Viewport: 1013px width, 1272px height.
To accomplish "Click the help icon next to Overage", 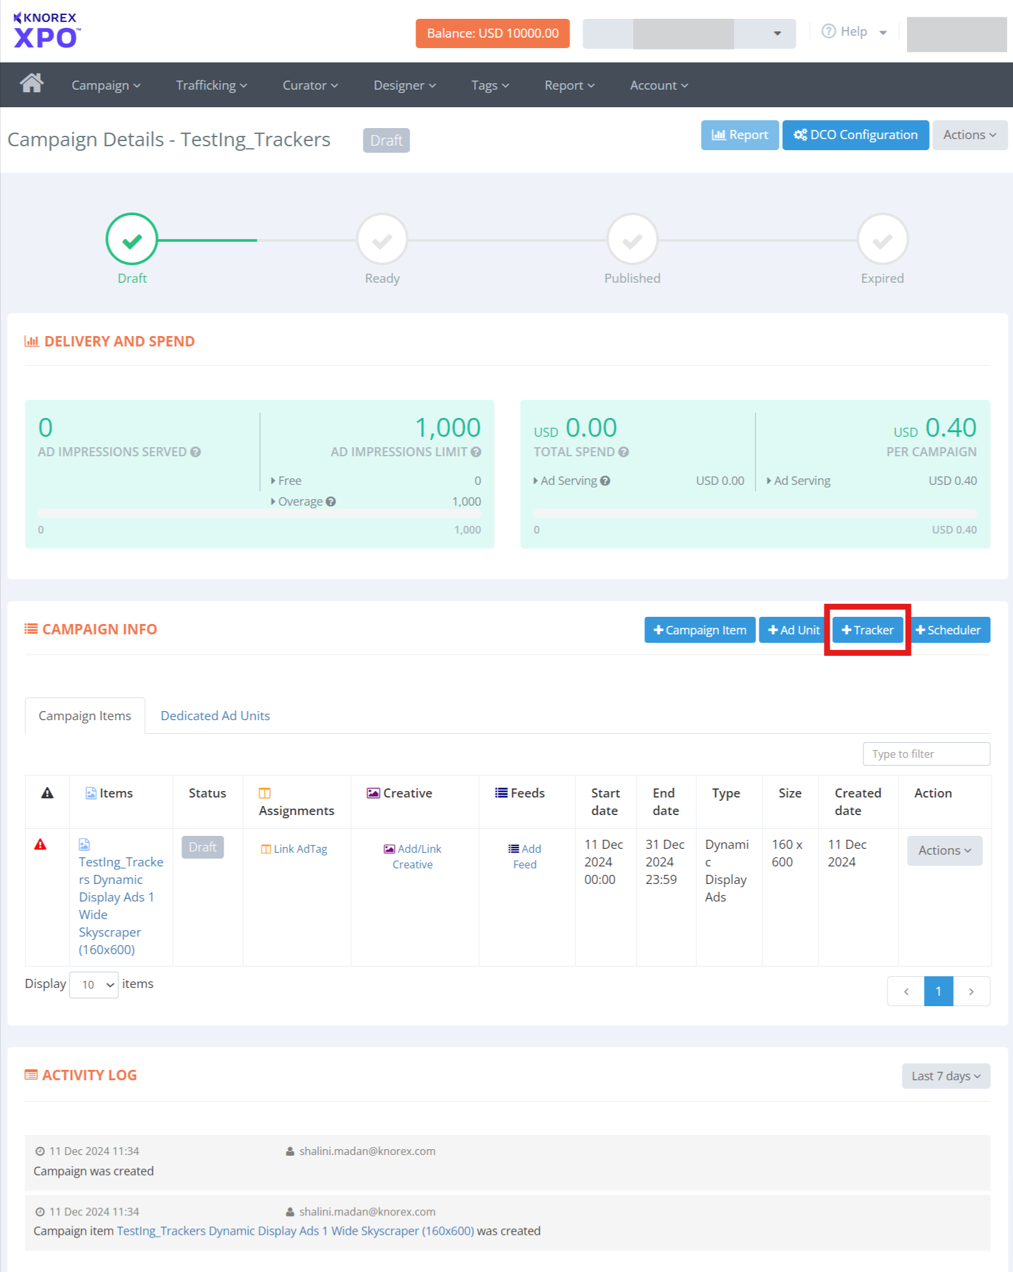I will tap(331, 501).
